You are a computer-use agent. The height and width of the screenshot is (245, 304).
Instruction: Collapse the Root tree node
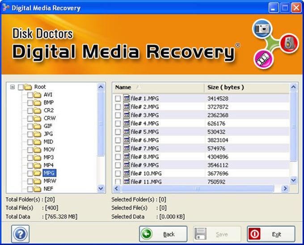13,87
